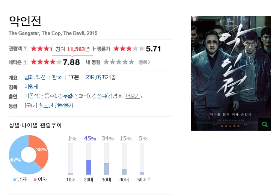Viewport: 279px width, 196px height.
Task: Click the help icon next to 관람객
Action: pos(25,48)
